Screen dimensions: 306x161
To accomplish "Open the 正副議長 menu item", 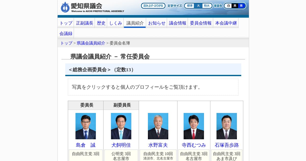I will coord(84,23).
